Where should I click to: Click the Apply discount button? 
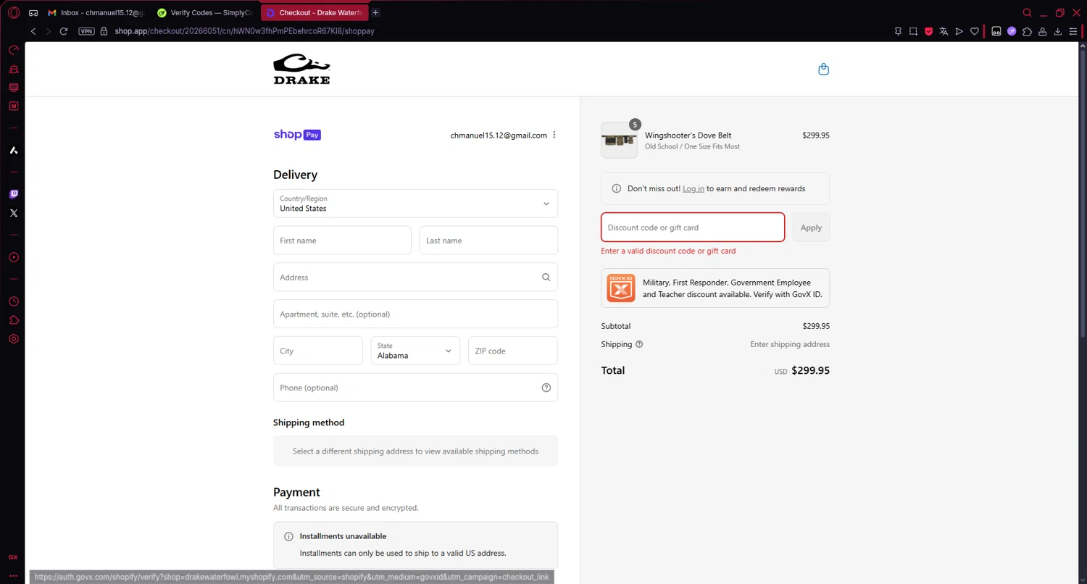[x=811, y=228]
